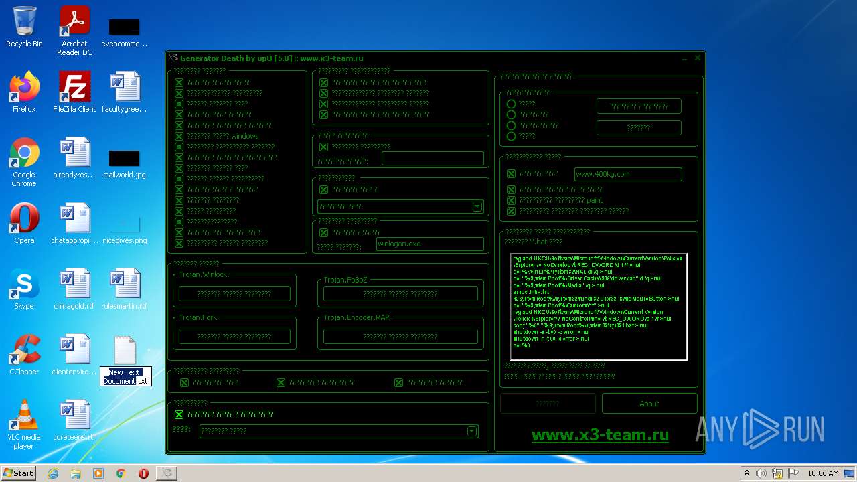
Task: Expand the dropdown at the generator's bottom-left
Action: pos(339,431)
